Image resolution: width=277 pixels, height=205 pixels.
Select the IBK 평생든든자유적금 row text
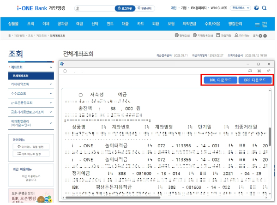pyautogui.click(x=102, y=187)
